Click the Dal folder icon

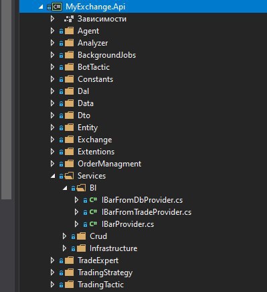tap(69, 91)
